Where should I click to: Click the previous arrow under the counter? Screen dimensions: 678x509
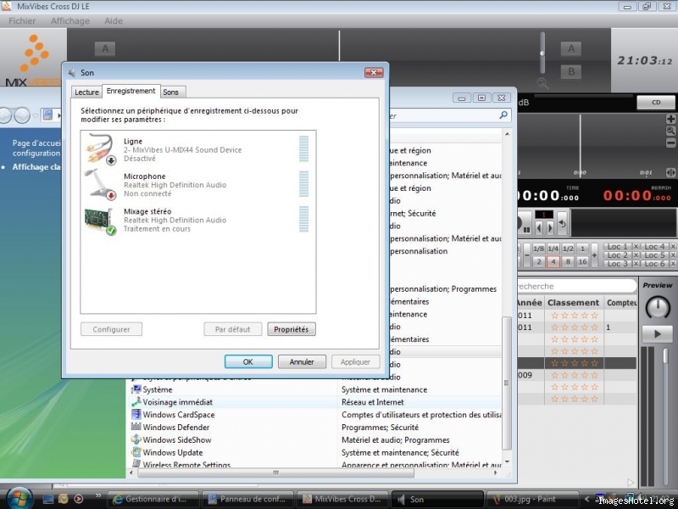coord(539,227)
